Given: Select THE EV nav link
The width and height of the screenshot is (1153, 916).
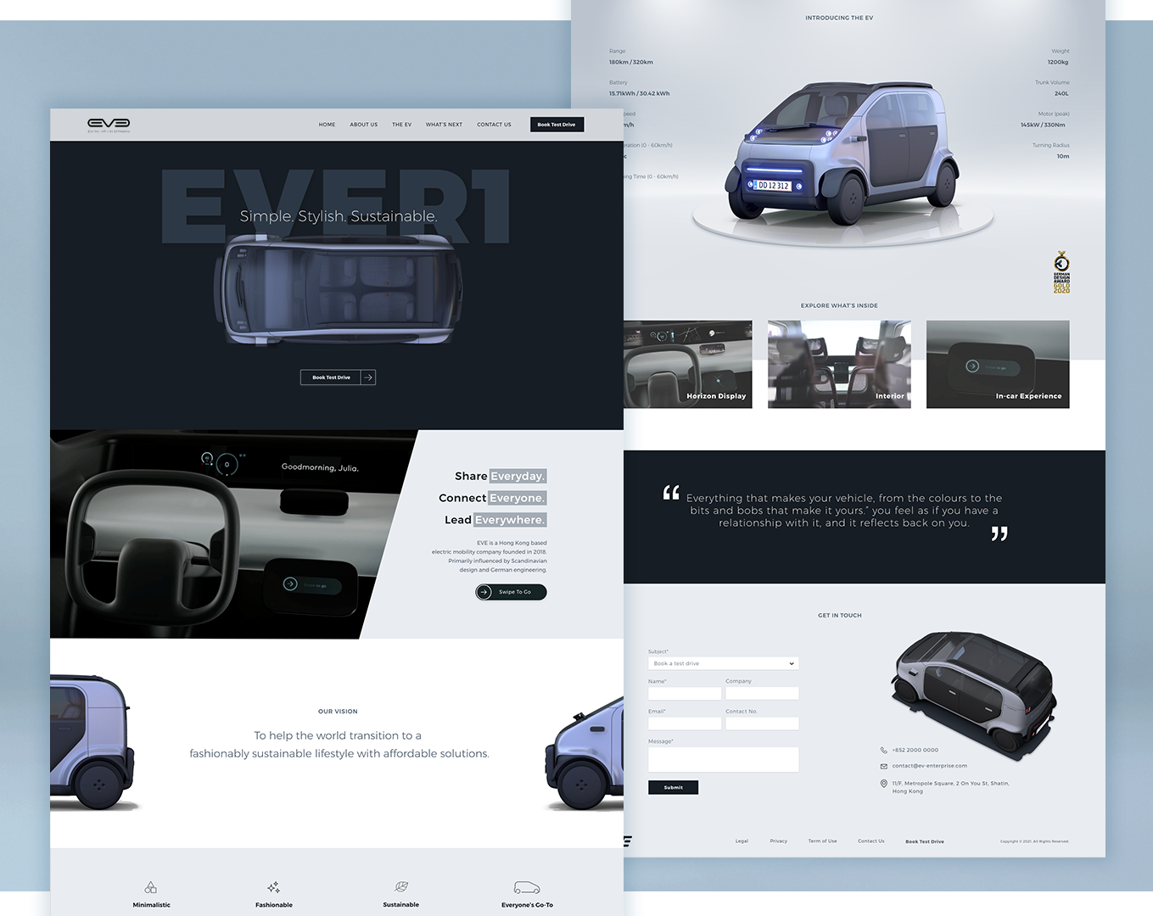Looking at the screenshot, I should pos(401,125).
